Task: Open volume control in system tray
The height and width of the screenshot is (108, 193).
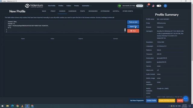Action: pos(176,106)
